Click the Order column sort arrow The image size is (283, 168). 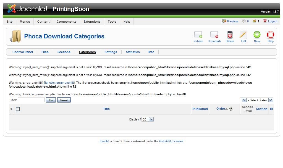point(226,109)
